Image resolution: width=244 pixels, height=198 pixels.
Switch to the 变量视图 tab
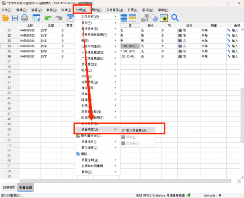[25, 188]
